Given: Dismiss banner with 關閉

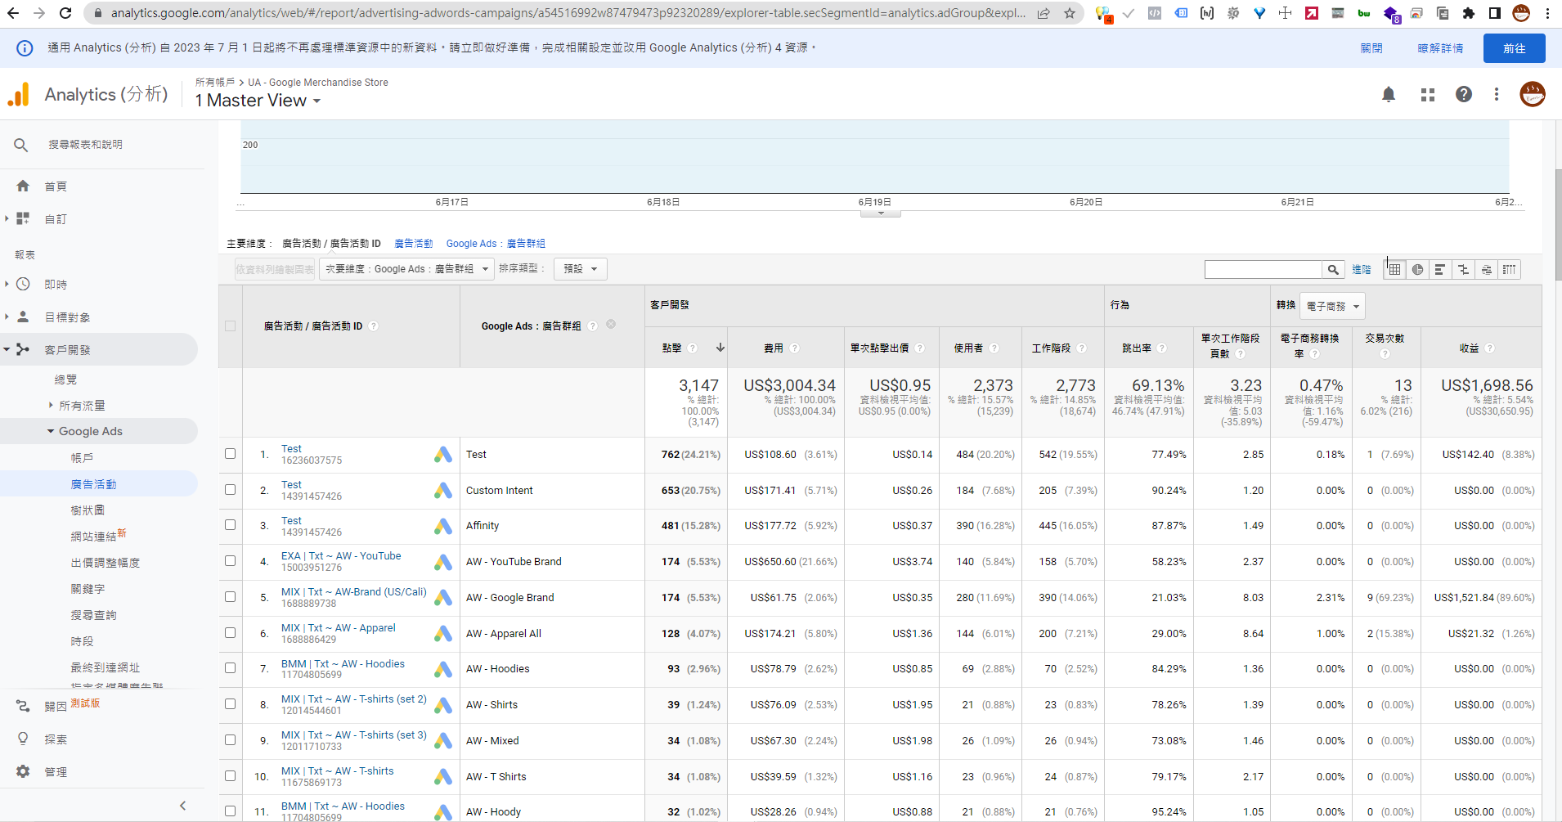Looking at the screenshot, I should 1371,48.
